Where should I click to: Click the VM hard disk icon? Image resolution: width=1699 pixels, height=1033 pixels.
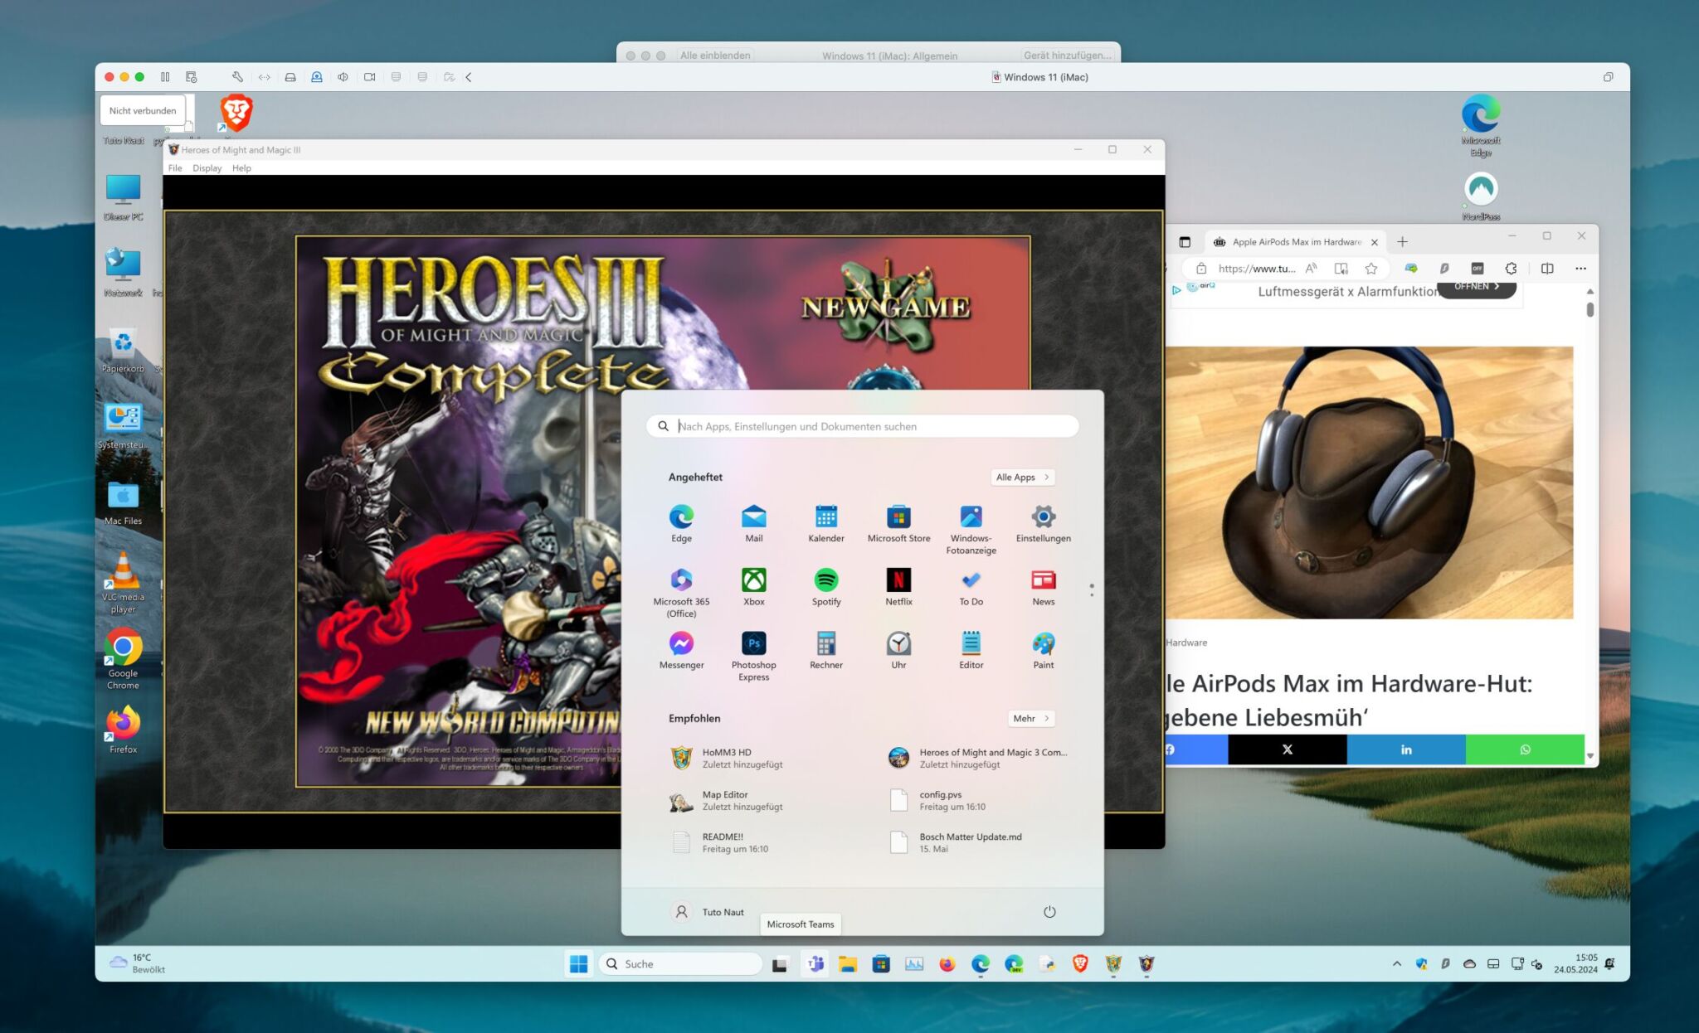coord(290,77)
